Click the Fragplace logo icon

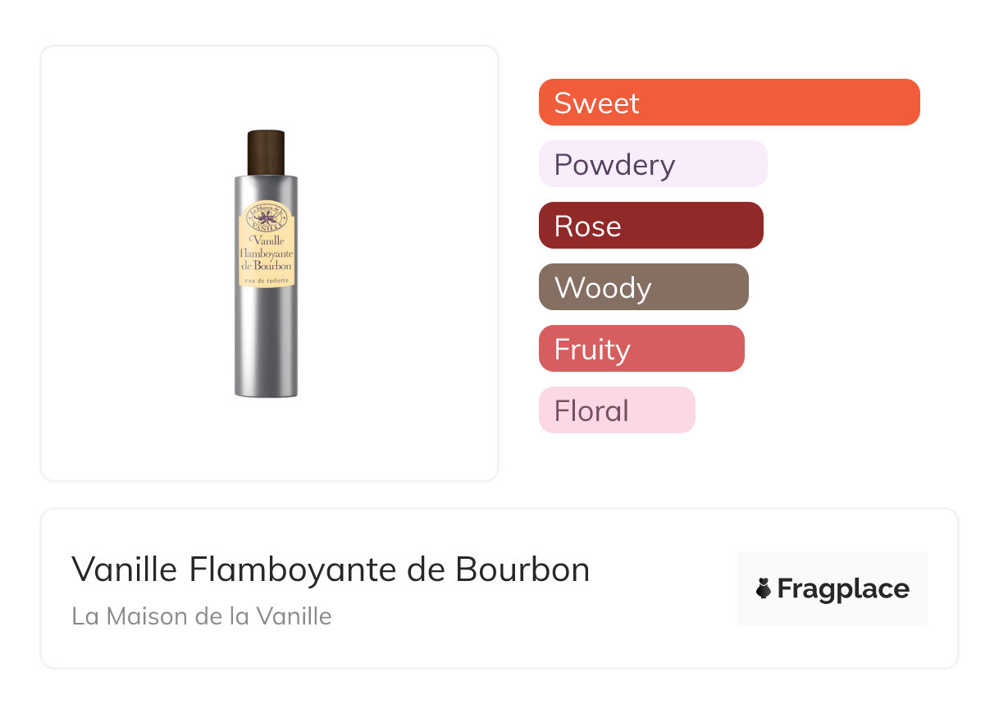(x=764, y=589)
